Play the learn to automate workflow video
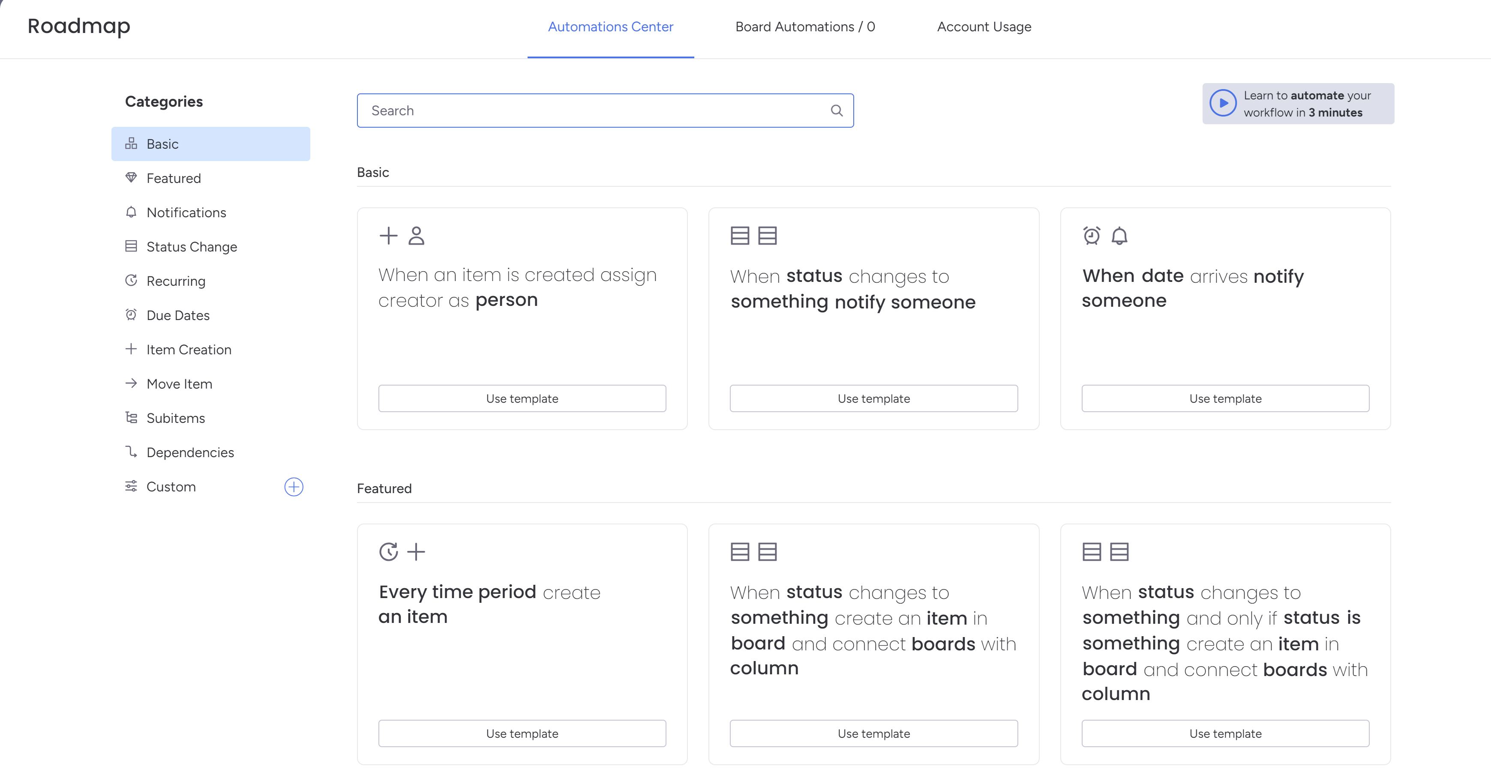The width and height of the screenshot is (1491, 781). click(1223, 104)
